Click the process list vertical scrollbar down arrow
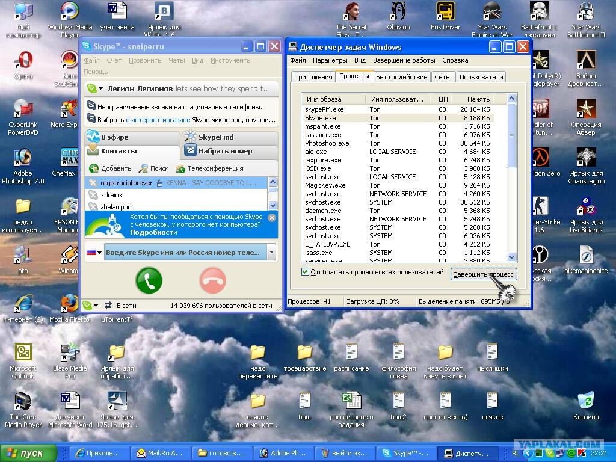The height and width of the screenshot is (462, 616). coord(511,257)
